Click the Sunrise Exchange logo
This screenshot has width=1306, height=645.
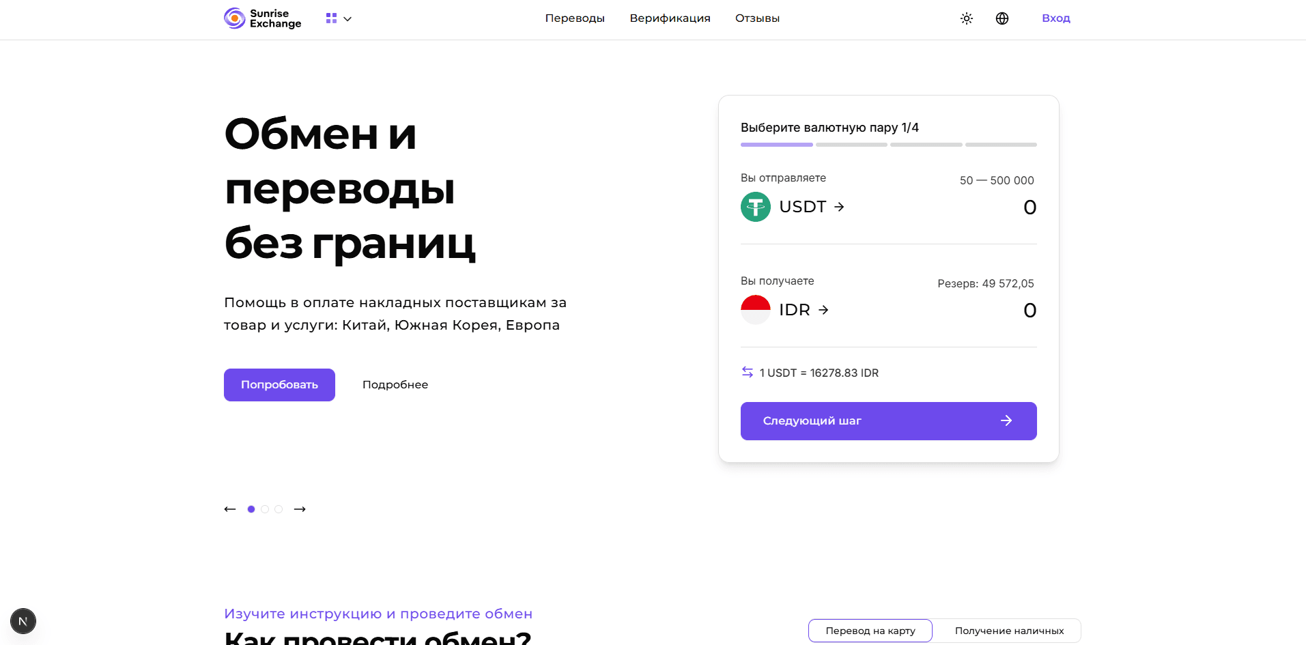coord(262,18)
